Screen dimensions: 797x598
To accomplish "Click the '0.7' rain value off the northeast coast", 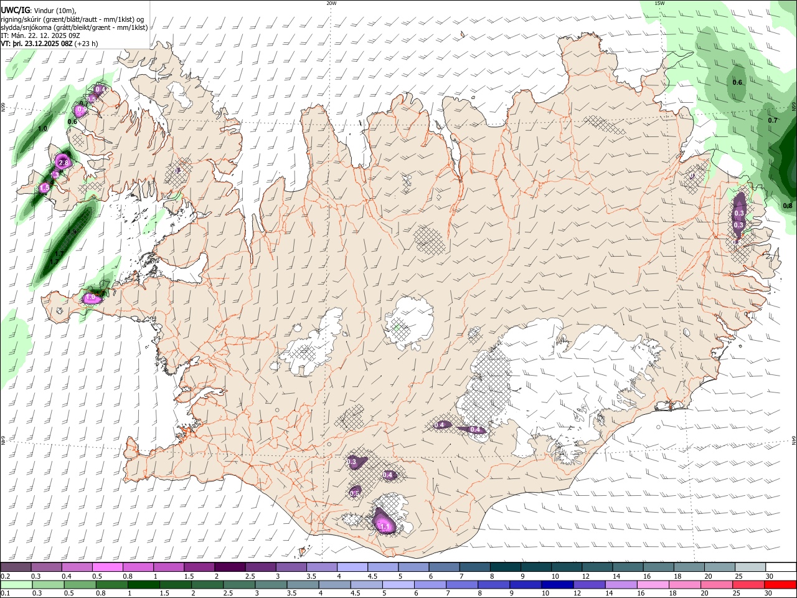I will point(773,120).
